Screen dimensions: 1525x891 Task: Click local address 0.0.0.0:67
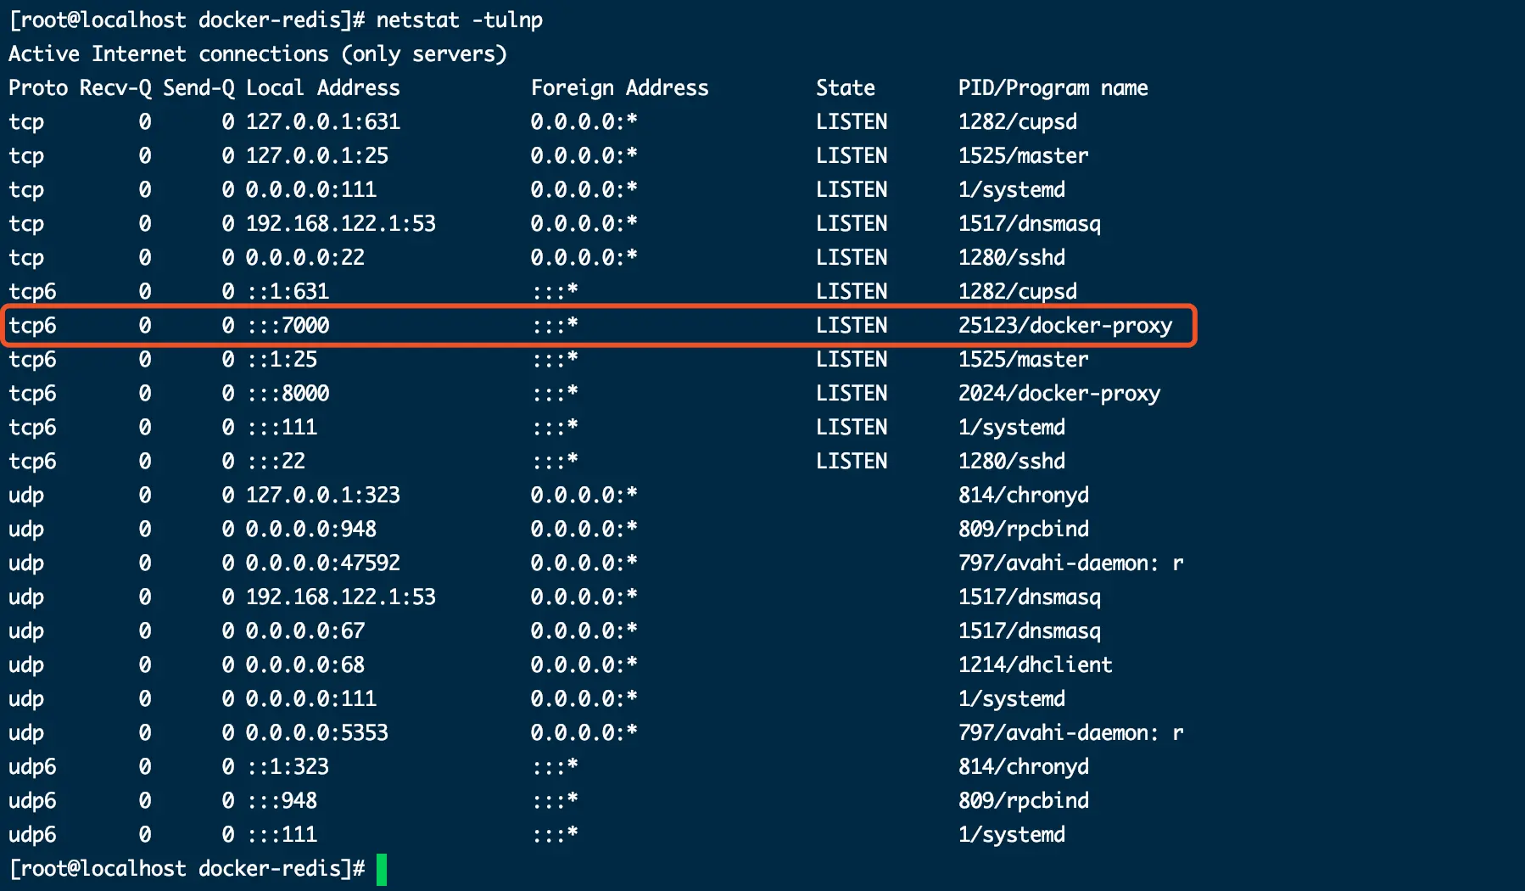click(305, 631)
